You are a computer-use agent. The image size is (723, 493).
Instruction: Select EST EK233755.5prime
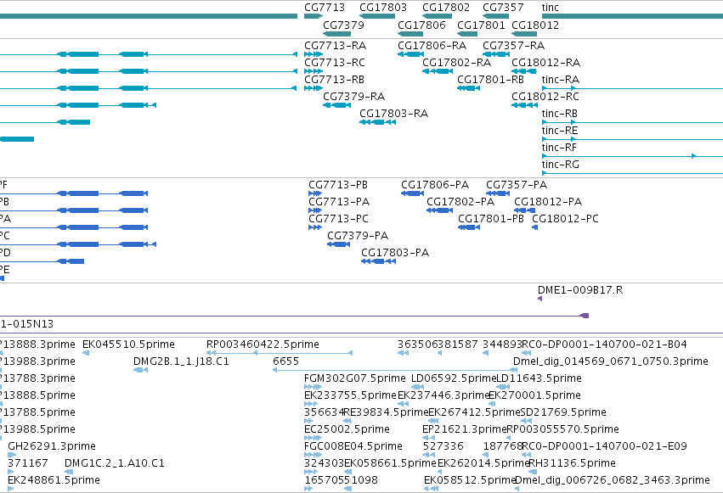pyautogui.click(x=311, y=404)
